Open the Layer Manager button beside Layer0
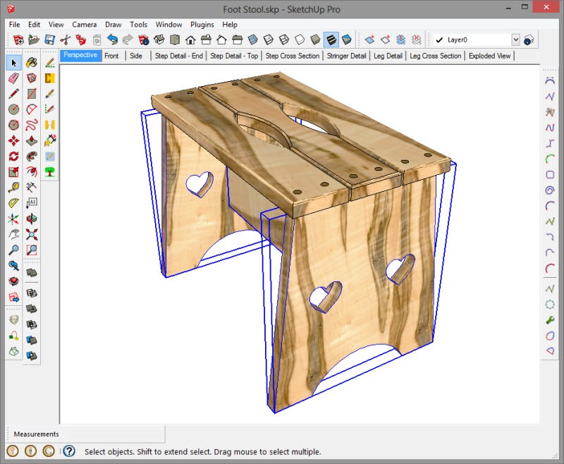564x464 pixels. point(529,40)
